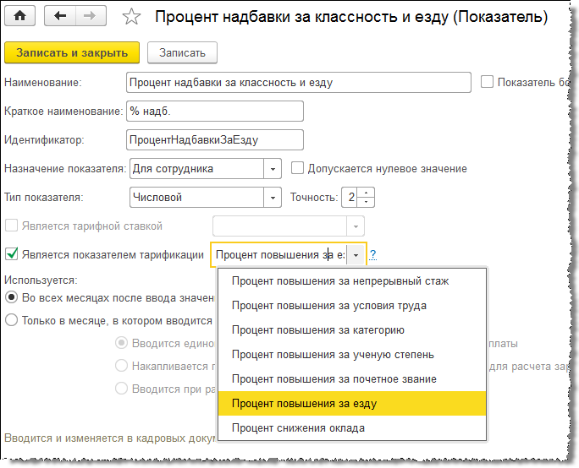
Task: Select the Вводится единовременно radio button
Action: 122,343
